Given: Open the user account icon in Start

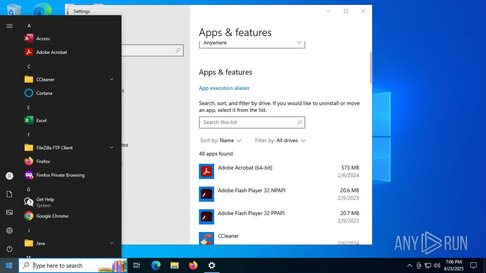Looking at the screenshot, I should point(9,176).
